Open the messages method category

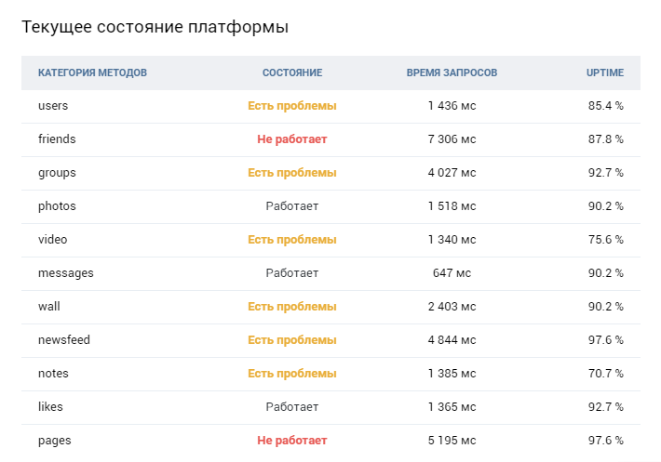(65, 273)
